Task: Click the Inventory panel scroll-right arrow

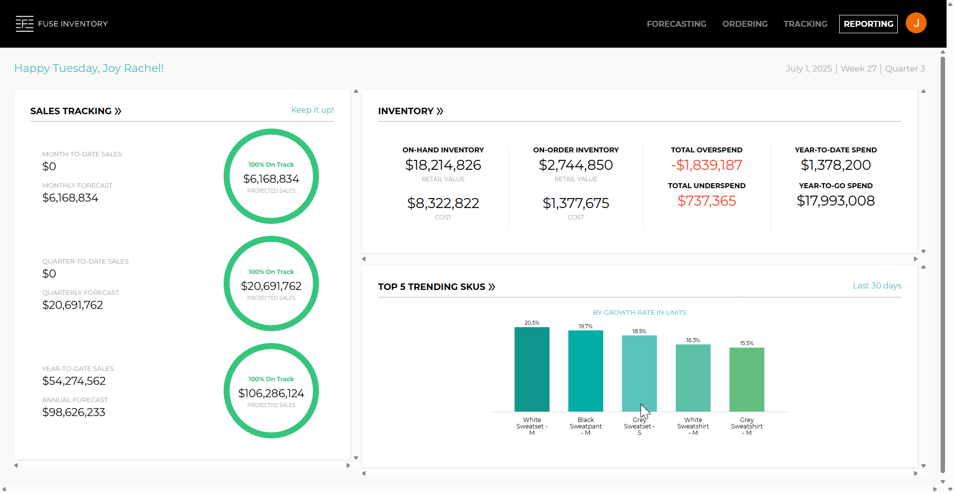Action: (x=916, y=259)
